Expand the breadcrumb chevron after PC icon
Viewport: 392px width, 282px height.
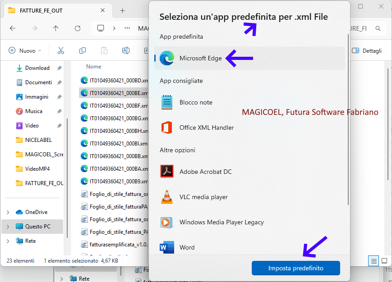tap(114, 28)
